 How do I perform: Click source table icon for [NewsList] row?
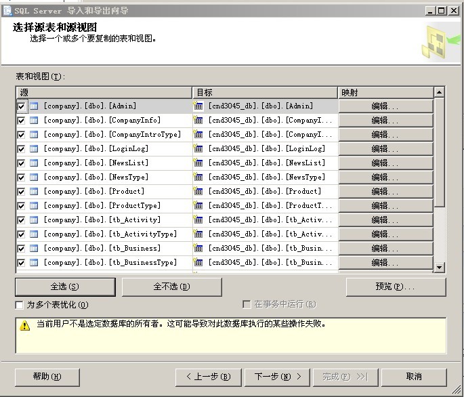[34, 163]
